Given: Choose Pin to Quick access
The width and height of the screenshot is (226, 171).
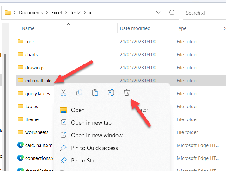Looking at the screenshot, I should tap(112, 148).
